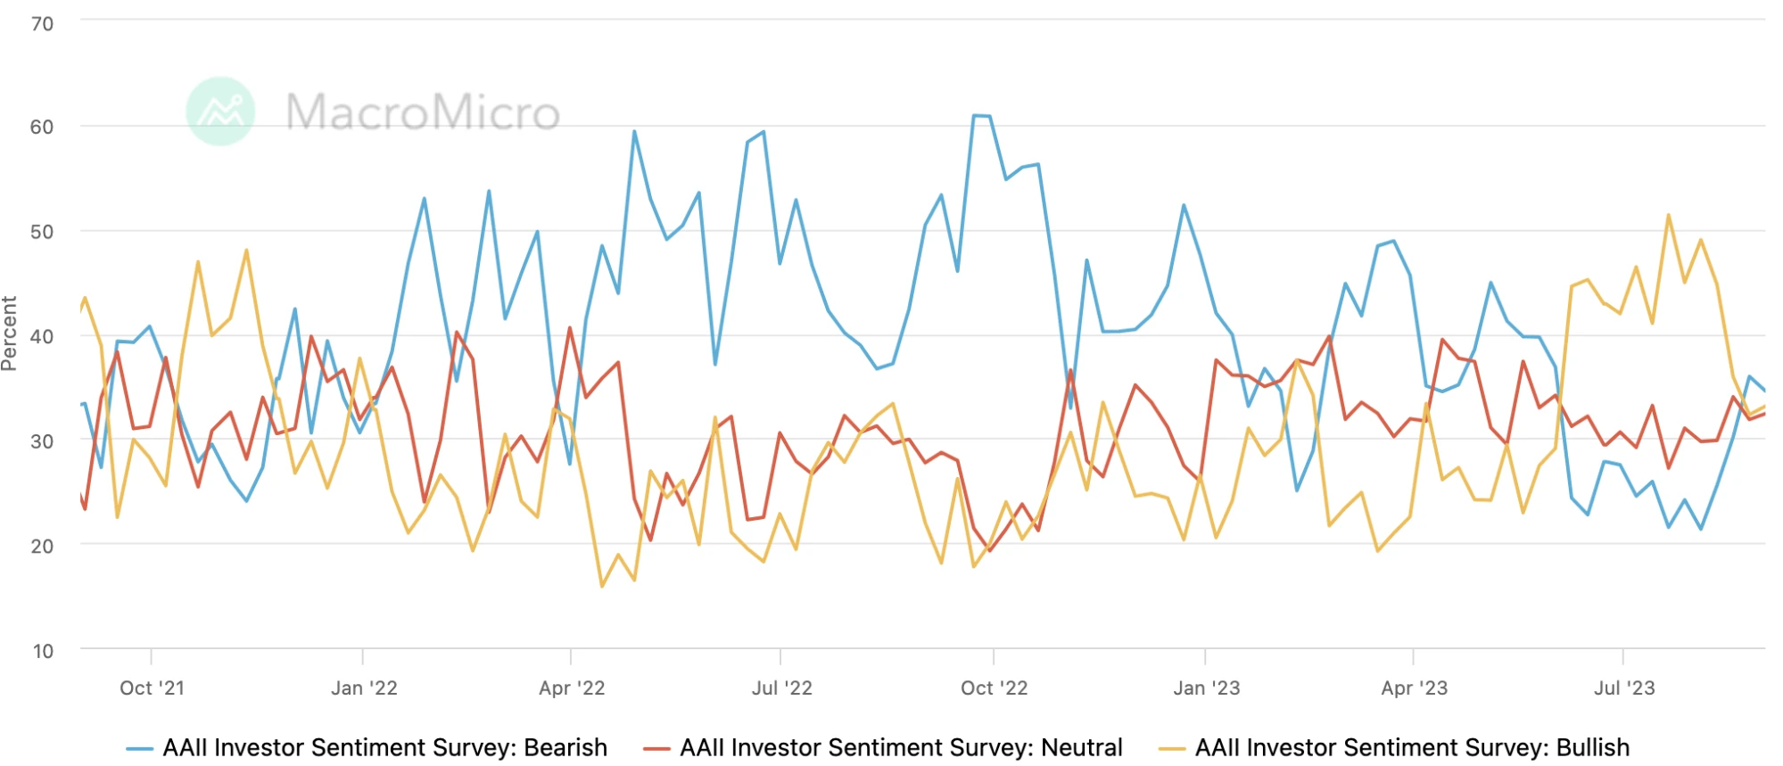Toggle the Bullish series legend label
The height and width of the screenshot is (766, 1783).
(1412, 747)
